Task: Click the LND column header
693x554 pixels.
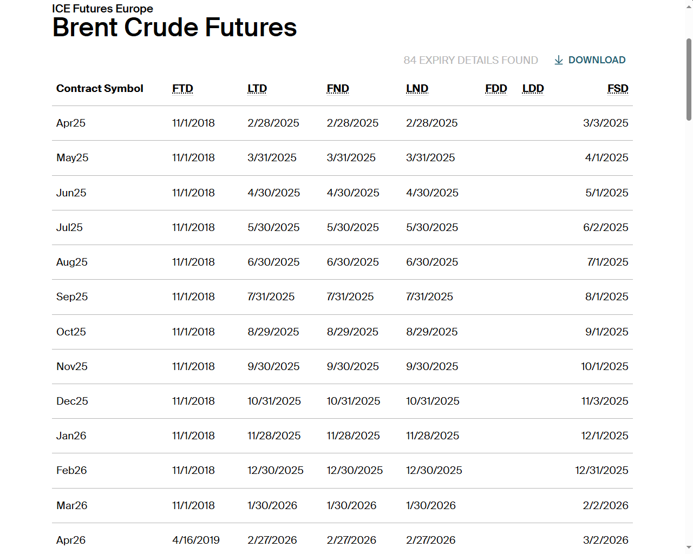Action: (x=417, y=88)
